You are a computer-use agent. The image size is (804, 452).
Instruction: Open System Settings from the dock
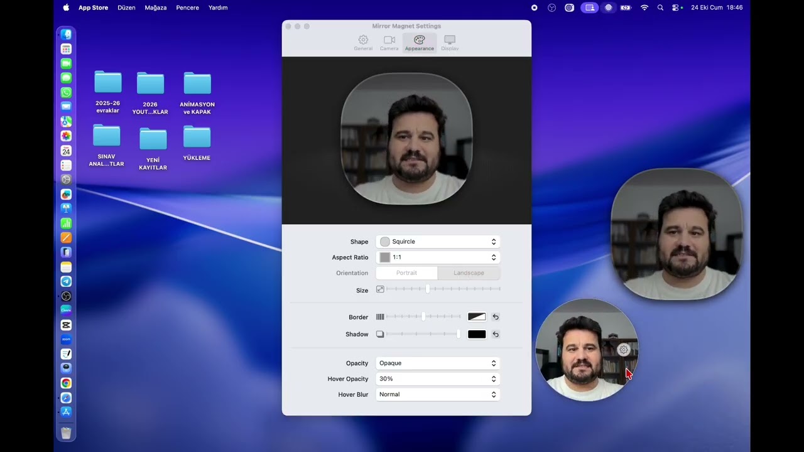pyautogui.click(x=66, y=180)
